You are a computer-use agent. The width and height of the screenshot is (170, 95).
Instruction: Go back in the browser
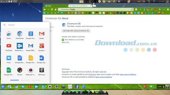pyautogui.click(x=45, y=9)
